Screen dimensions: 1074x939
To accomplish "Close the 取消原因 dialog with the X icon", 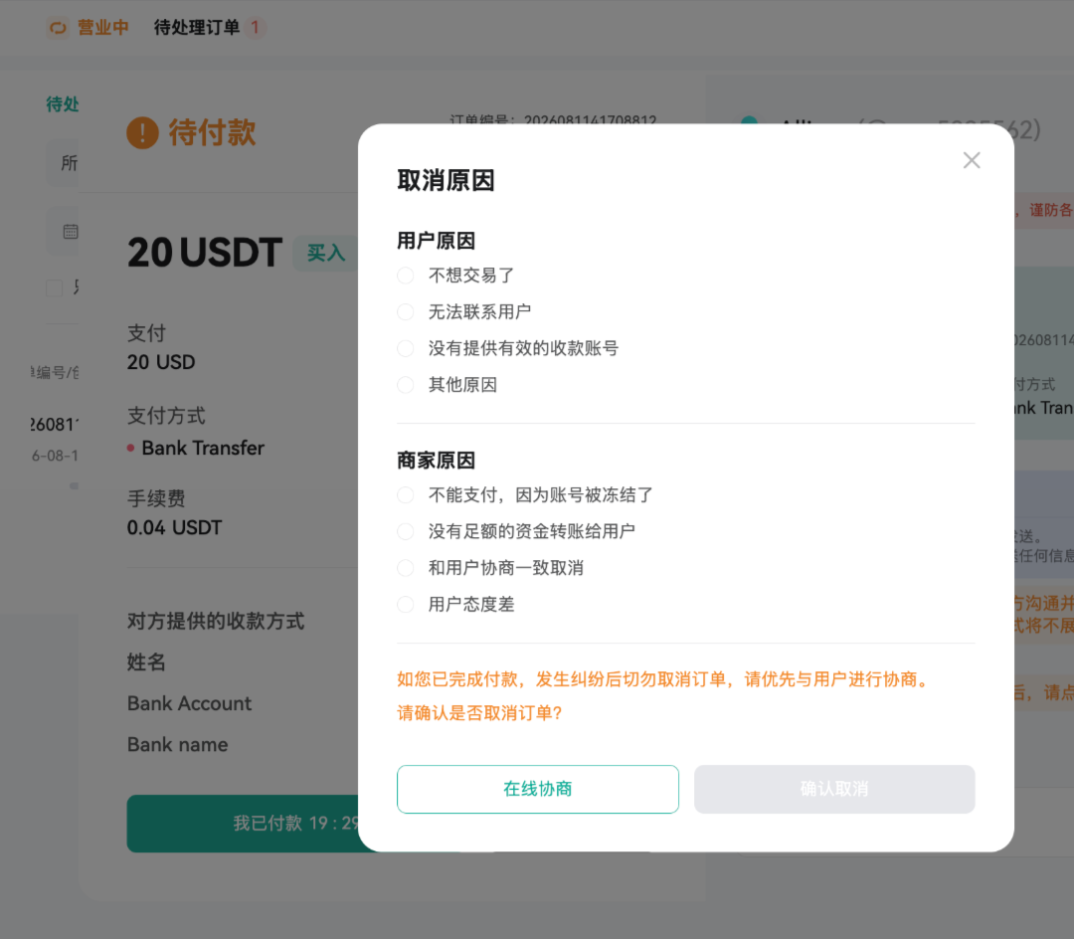I will (x=972, y=160).
